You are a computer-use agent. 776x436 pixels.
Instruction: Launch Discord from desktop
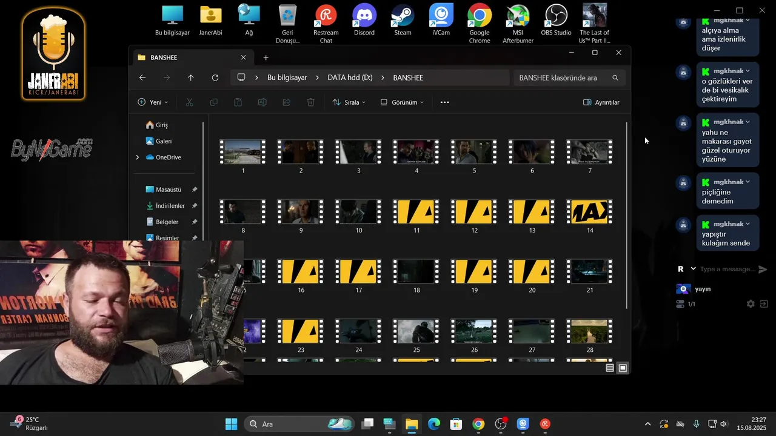point(364,21)
